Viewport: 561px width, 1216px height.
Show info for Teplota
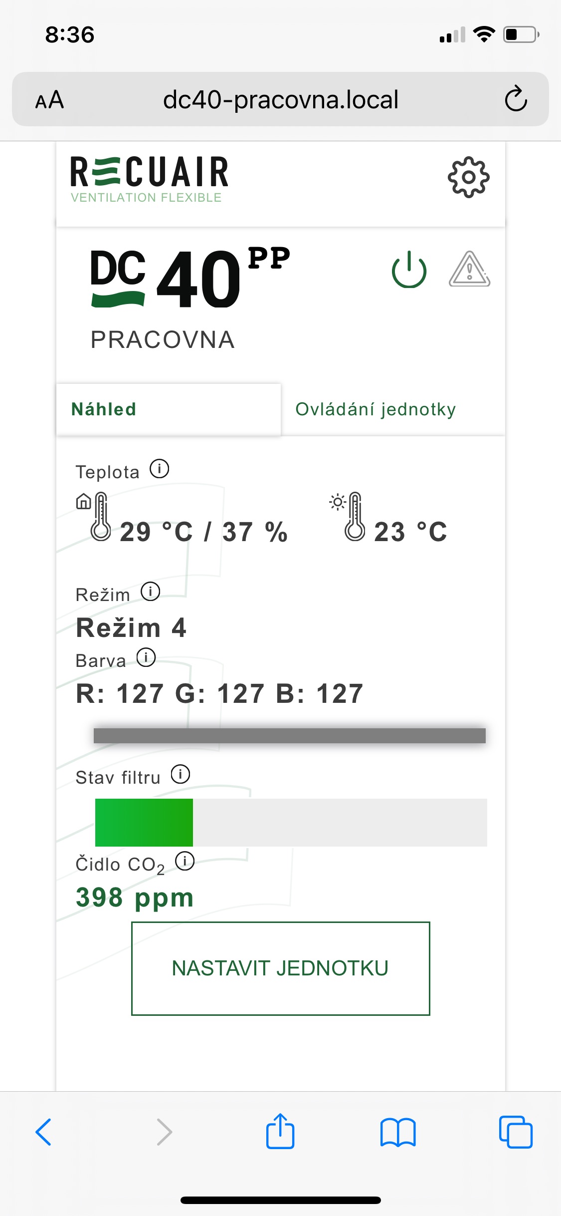(160, 469)
